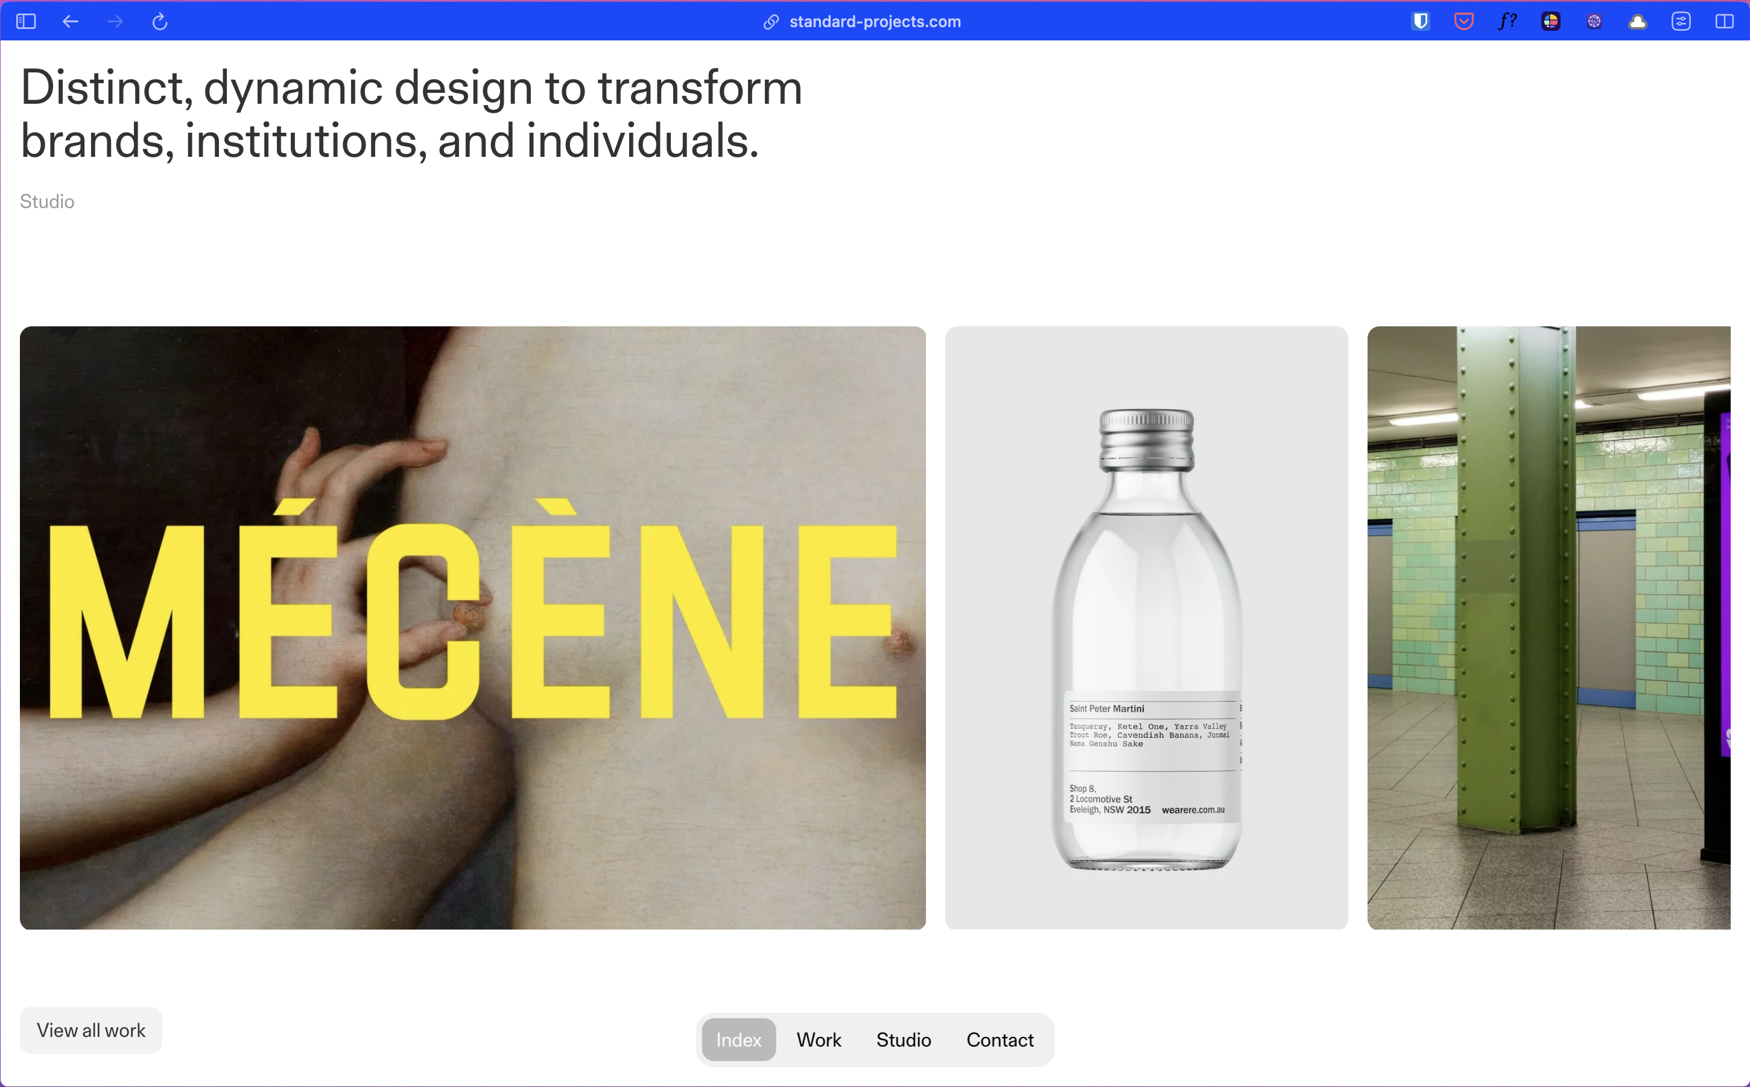Open the Fonts Ninja f? extension
Image resolution: width=1750 pixels, height=1087 pixels.
[x=1507, y=22]
